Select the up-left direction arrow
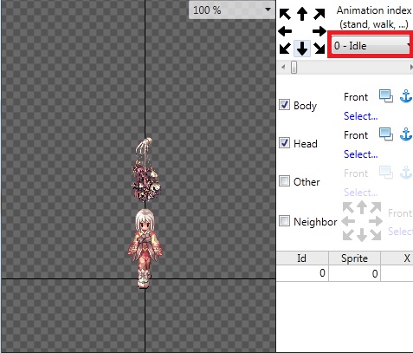Screen dimensions: 413x353 coord(285,14)
